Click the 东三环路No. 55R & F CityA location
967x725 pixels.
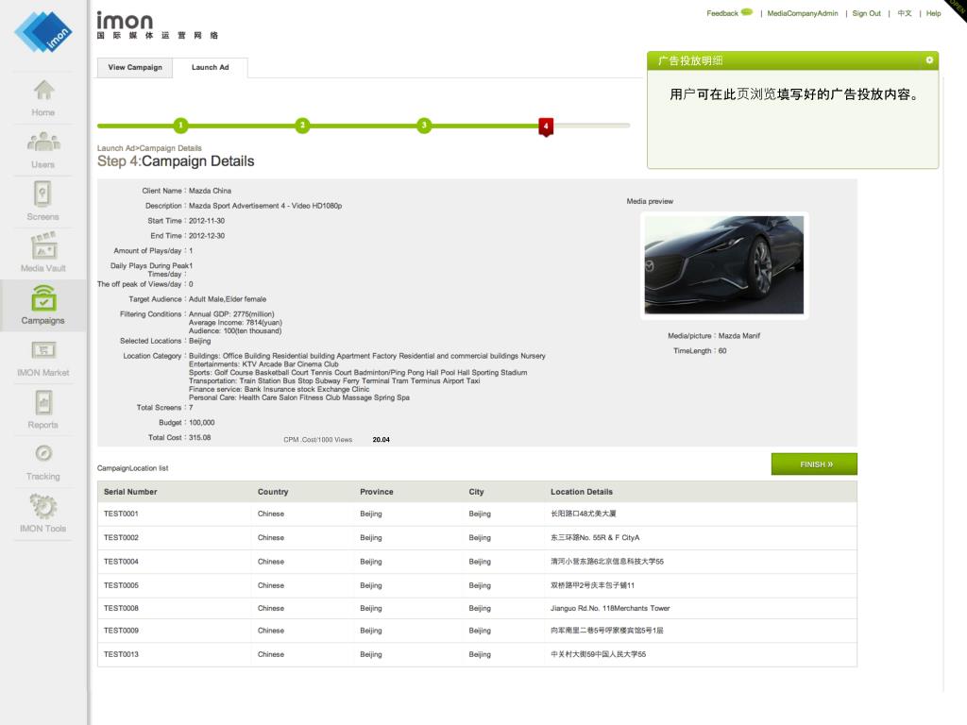[x=595, y=537]
